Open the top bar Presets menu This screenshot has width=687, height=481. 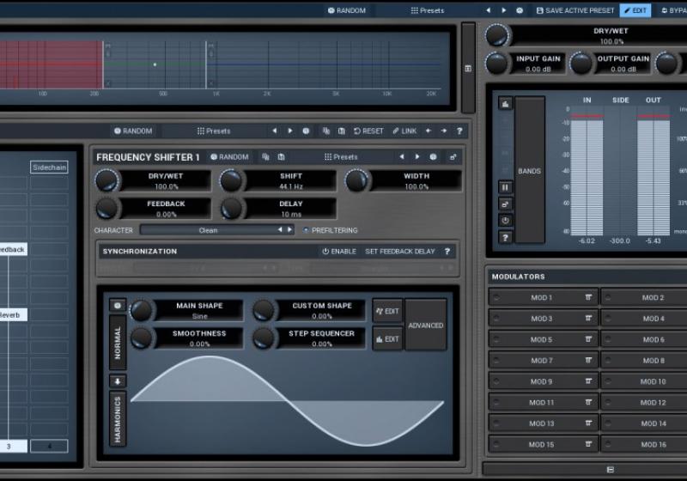point(427,10)
